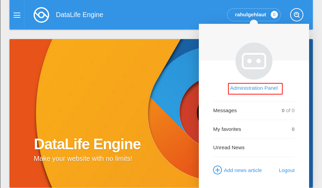Click the favorites count '0'
The height and width of the screenshot is (188, 322).
293,129
